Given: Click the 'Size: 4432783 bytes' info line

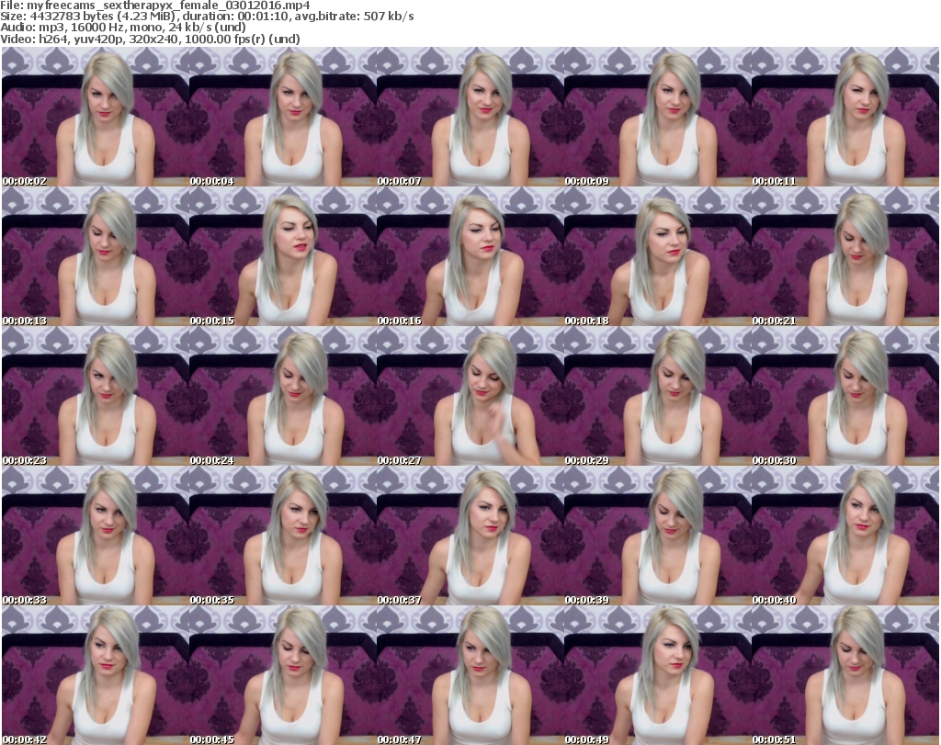Looking at the screenshot, I should [x=207, y=17].
